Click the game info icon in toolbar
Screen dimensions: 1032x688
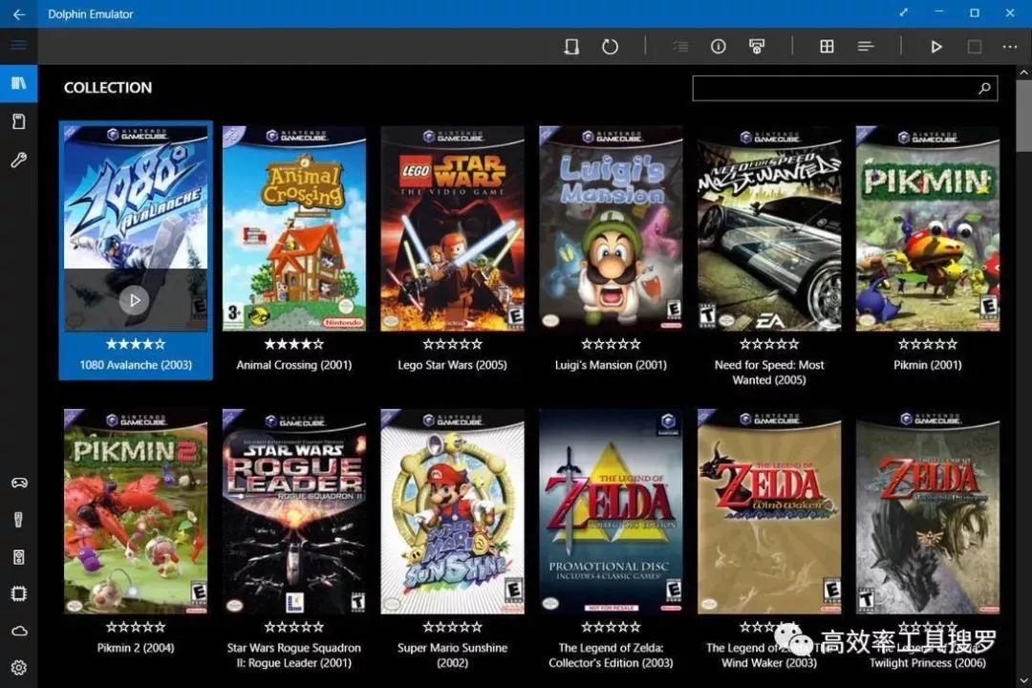point(719,47)
